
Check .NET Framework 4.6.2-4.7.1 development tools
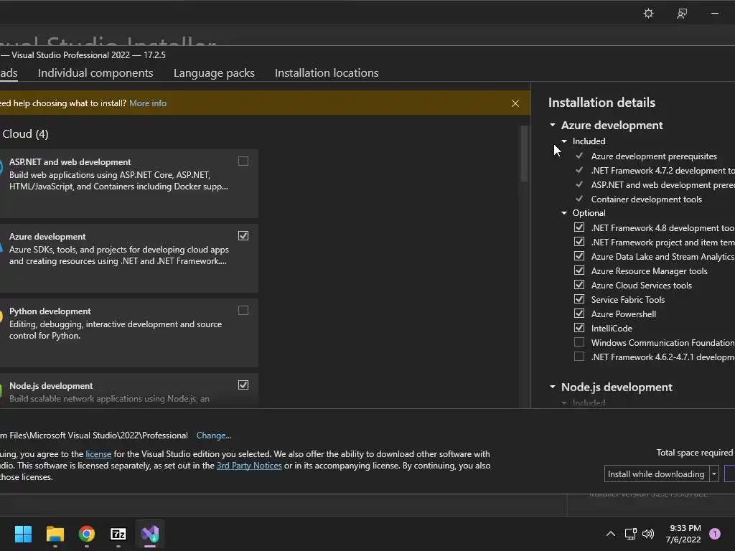(579, 357)
